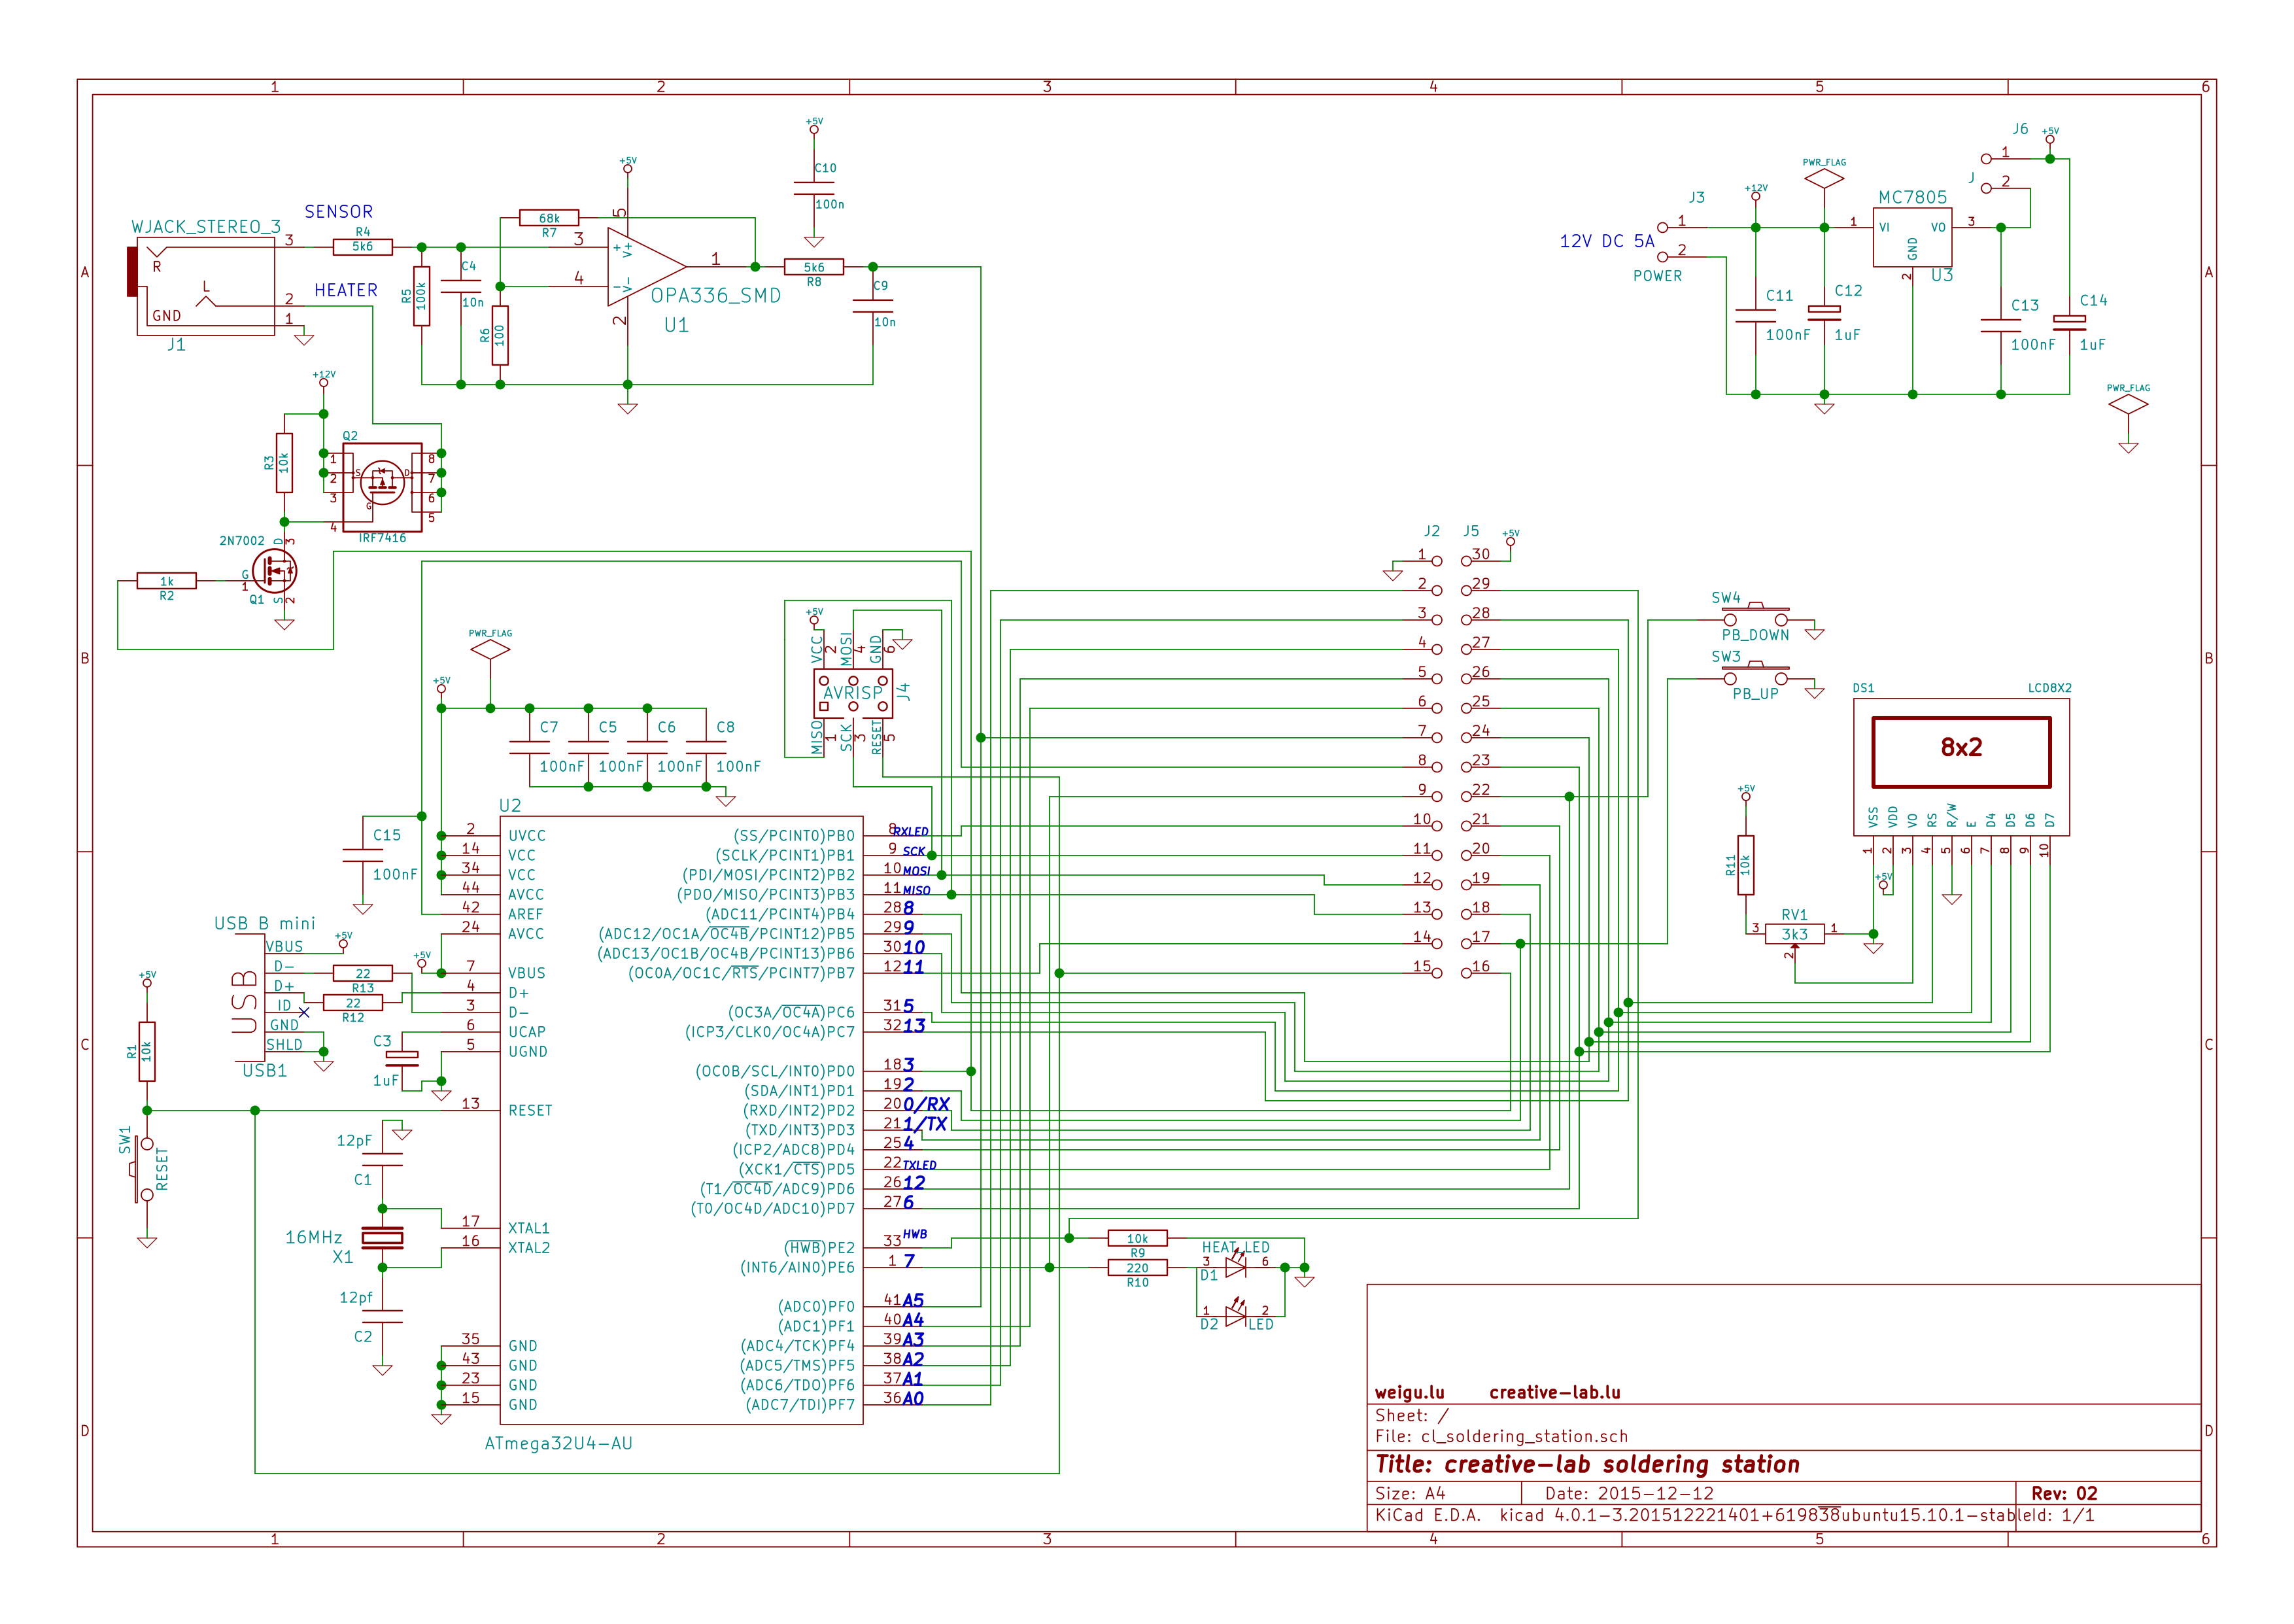Click the MC7805 voltage regulator U3

pos(1911,237)
